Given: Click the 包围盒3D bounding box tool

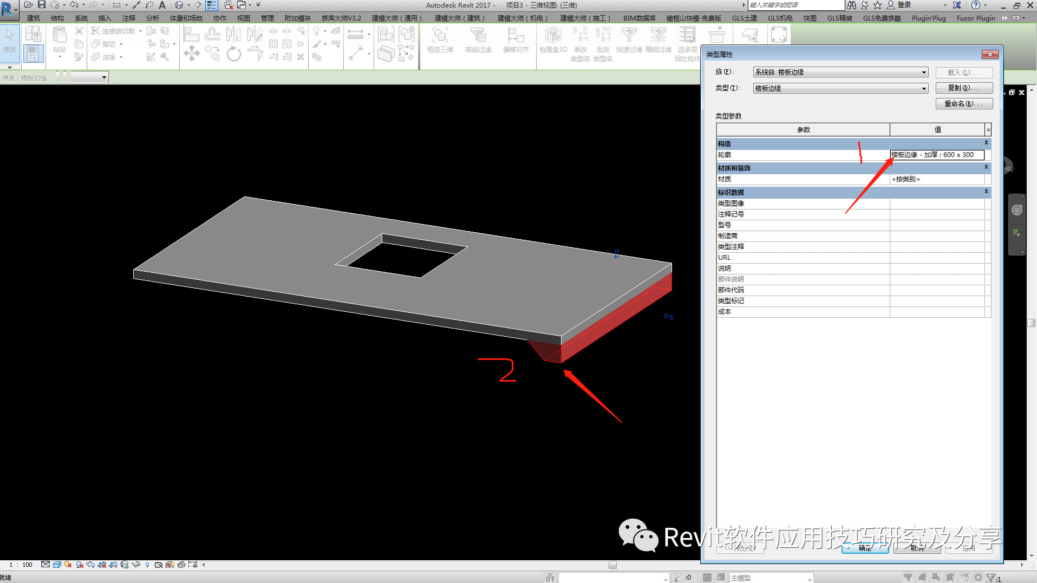Looking at the screenshot, I should [x=553, y=40].
